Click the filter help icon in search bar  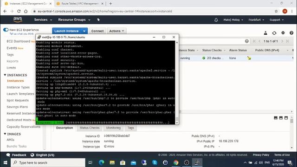click(246, 41)
